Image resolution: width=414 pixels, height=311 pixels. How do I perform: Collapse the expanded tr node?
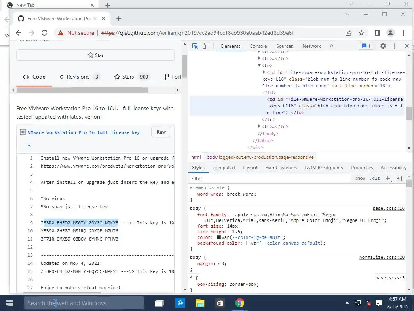(259, 65)
